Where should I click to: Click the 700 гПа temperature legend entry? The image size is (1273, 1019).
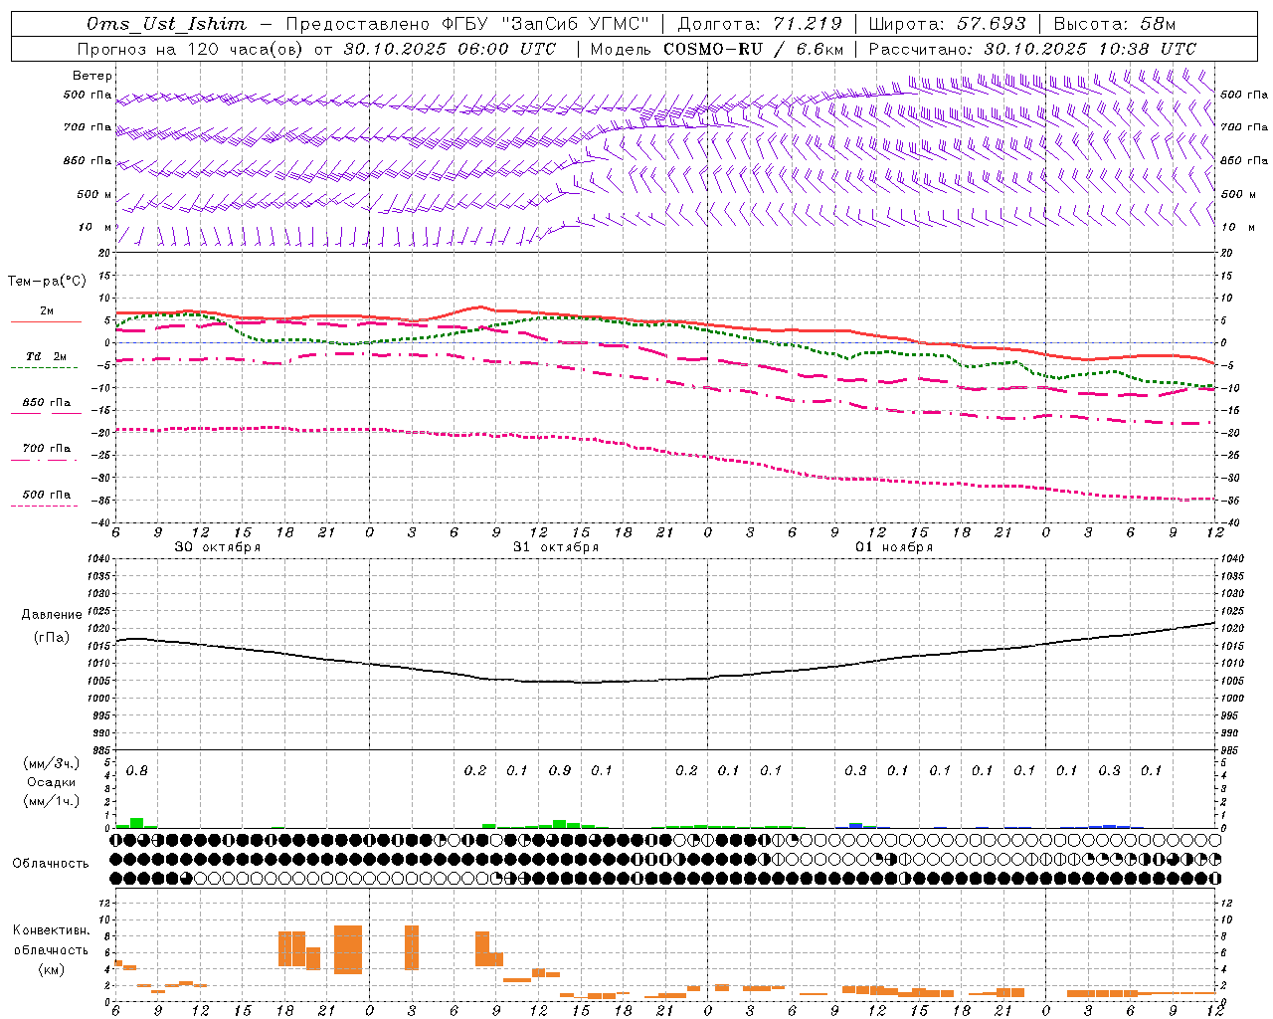pyautogui.click(x=47, y=449)
